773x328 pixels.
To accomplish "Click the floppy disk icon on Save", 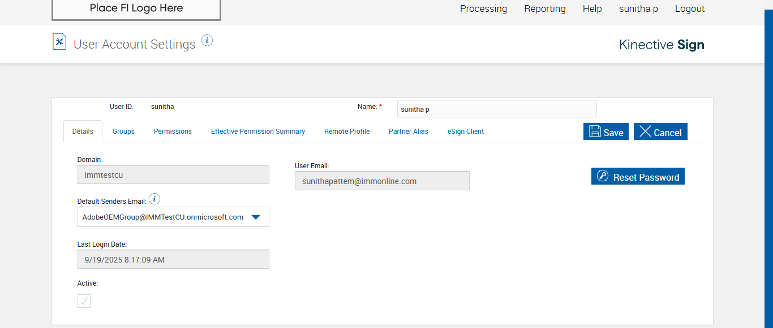I will [x=595, y=132].
